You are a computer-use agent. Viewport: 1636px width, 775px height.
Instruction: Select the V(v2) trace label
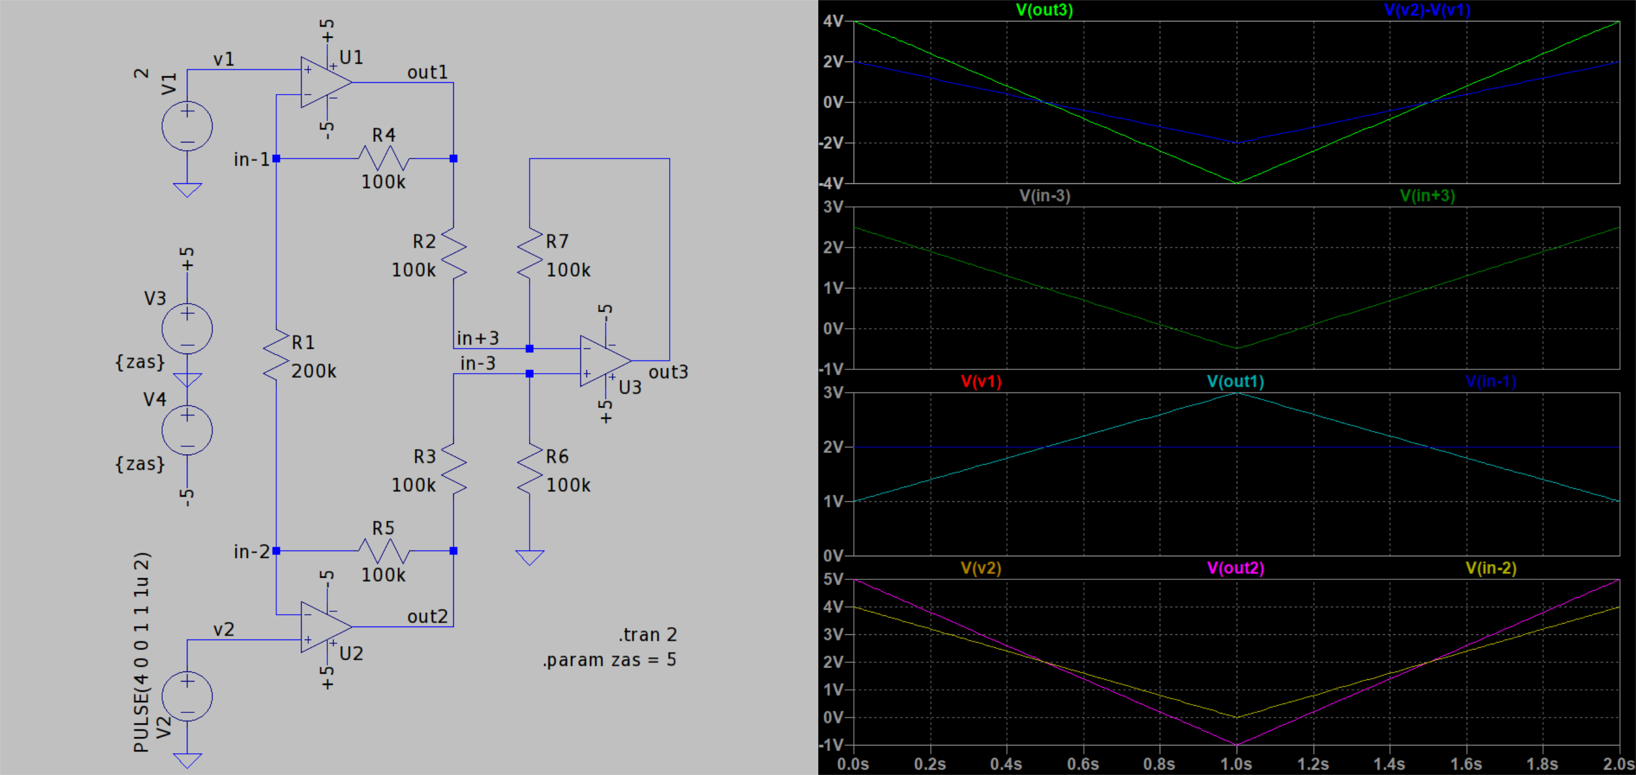click(x=981, y=568)
